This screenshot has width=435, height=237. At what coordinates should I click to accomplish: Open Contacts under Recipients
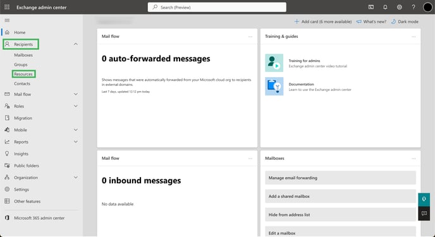pos(22,83)
